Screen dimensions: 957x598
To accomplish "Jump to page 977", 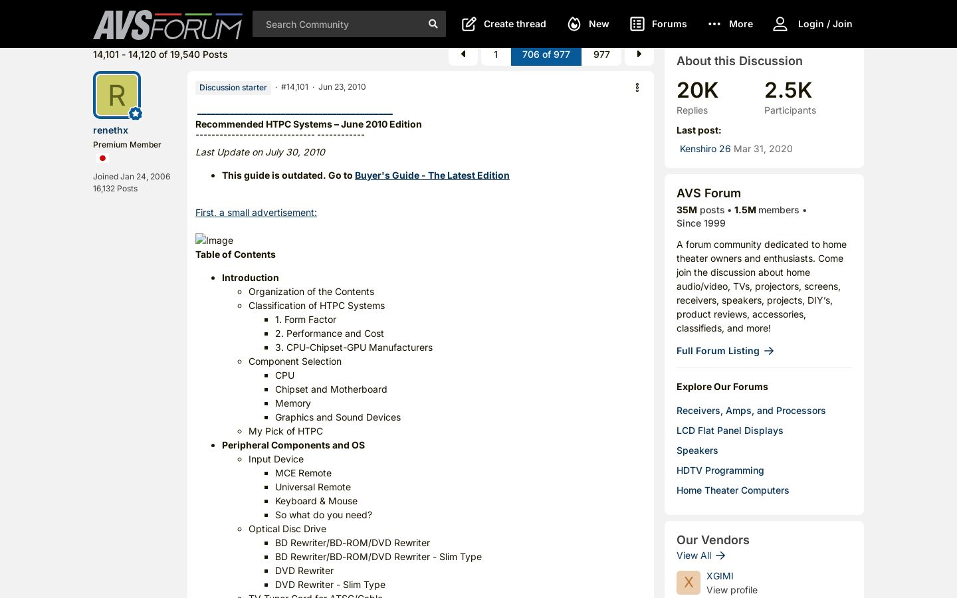I will click(x=601, y=54).
